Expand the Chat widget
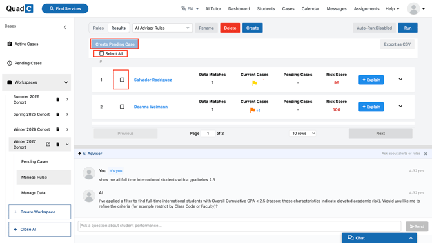The height and width of the screenshot is (243, 432). coord(379,238)
